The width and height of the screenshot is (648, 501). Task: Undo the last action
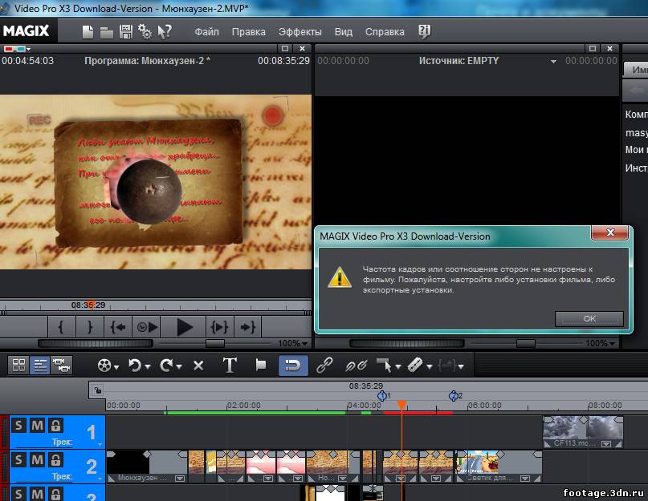click(135, 366)
